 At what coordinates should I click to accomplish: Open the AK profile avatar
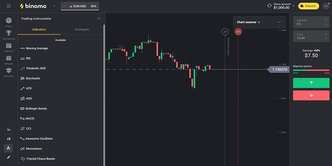coord(326,6)
